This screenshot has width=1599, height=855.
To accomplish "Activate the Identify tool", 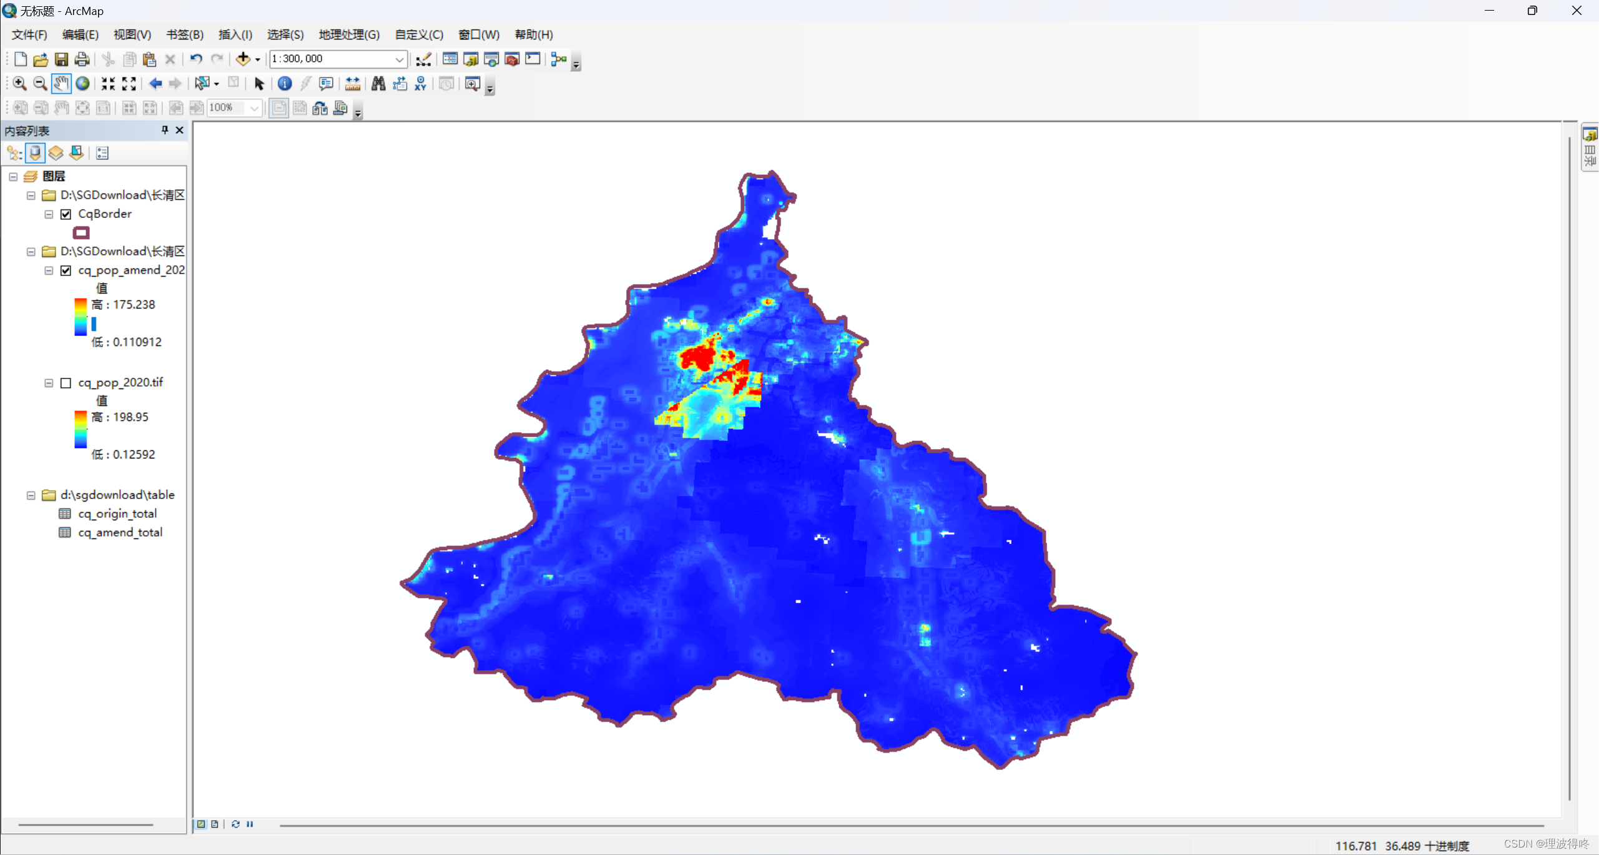I will coord(285,84).
